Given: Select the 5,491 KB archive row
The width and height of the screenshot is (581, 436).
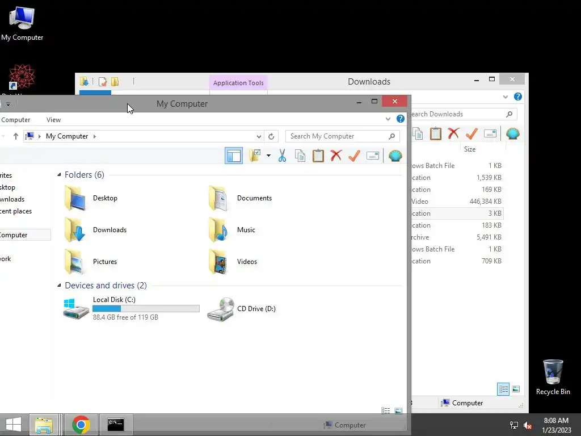Looking at the screenshot, I should pyautogui.click(x=457, y=237).
